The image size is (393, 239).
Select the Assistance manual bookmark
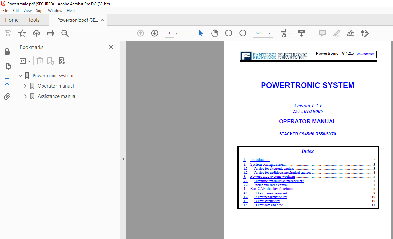click(x=57, y=96)
